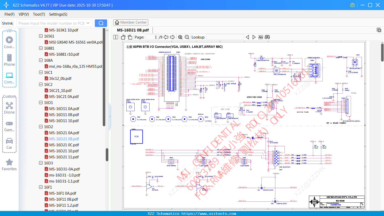Click the binoculars search icon
Viewport: 384px width, 216px height.
coord(267,37)
